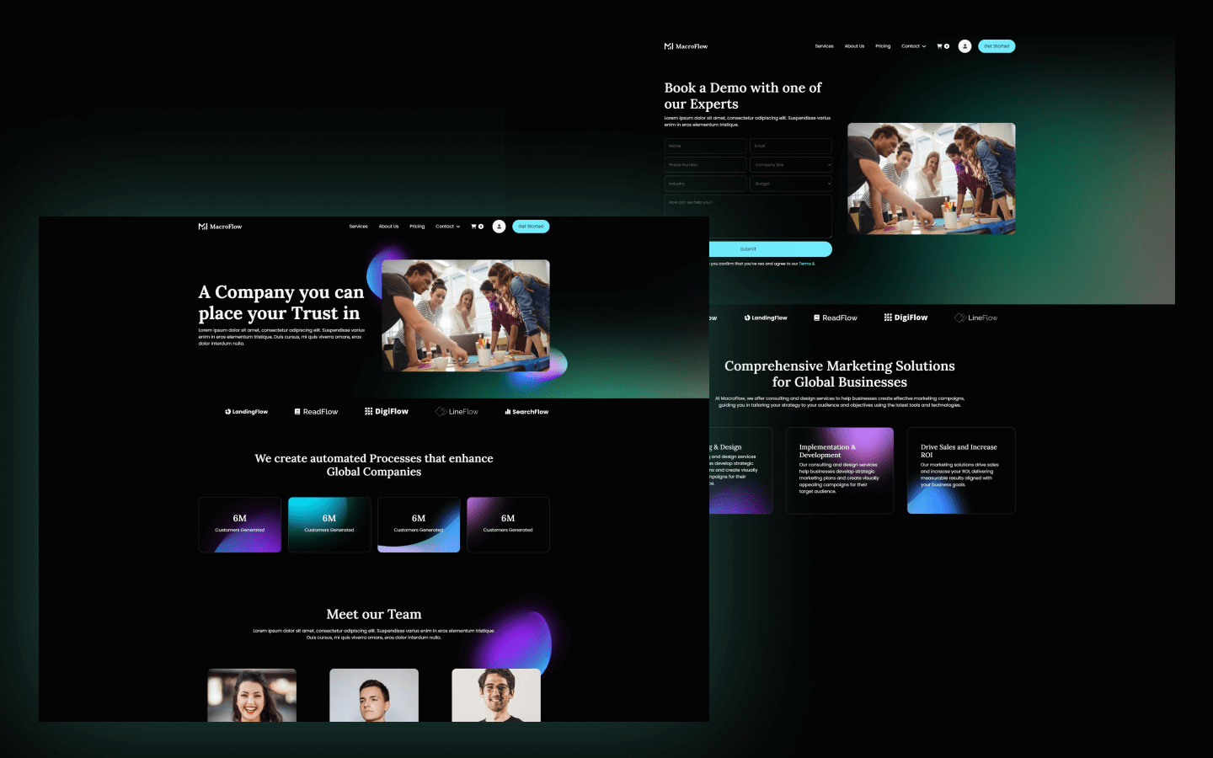This screenshot has height=758, width=1213.
Task: Click the user account avatar icon
Action: pyautogui.click(x=498, y=226)
